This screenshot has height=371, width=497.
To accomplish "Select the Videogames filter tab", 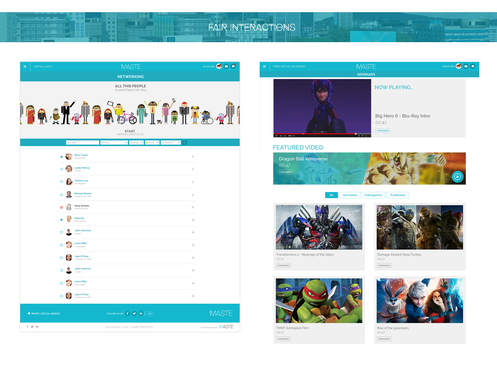I will click(x=373, y=195).
